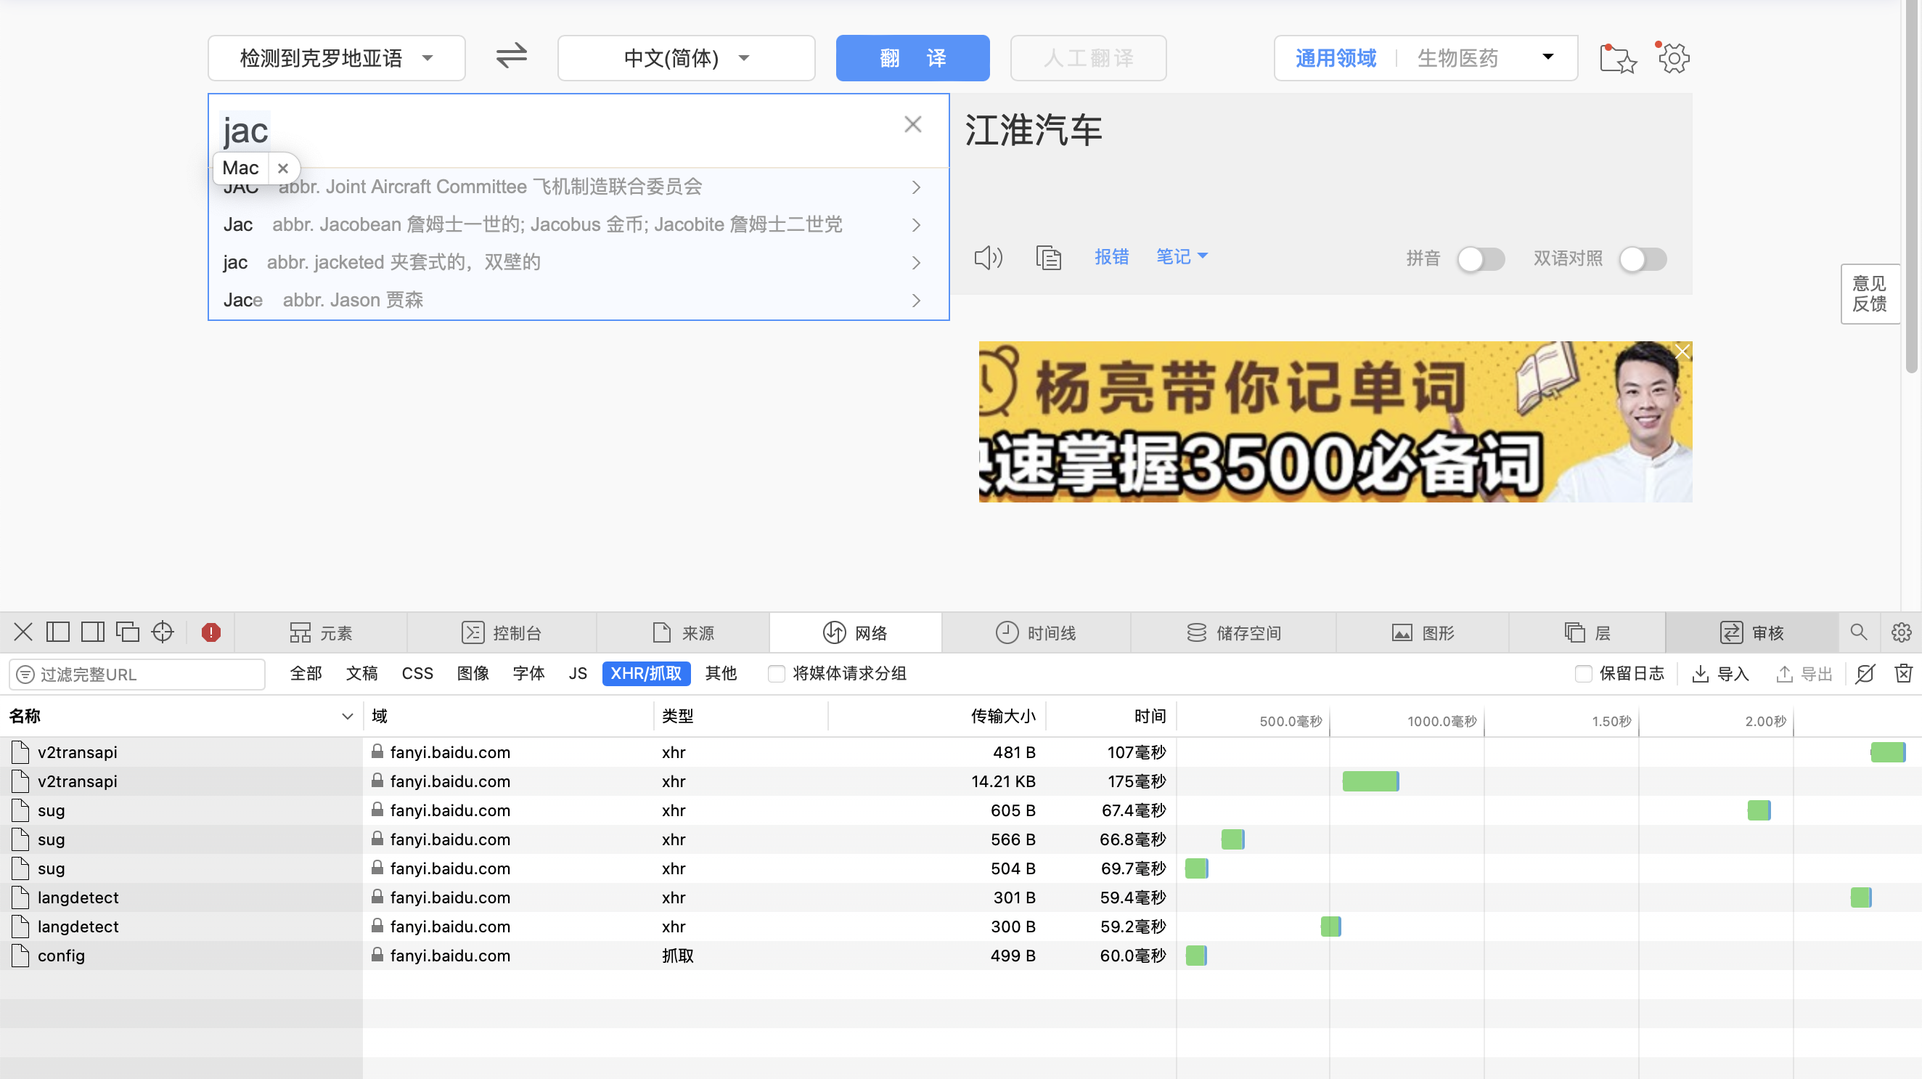Image resolution: width=1922 pixels, height=1079 pixels.
Task: Expand the domain field dropdown arrow
Action: [x=1548, y=57]
